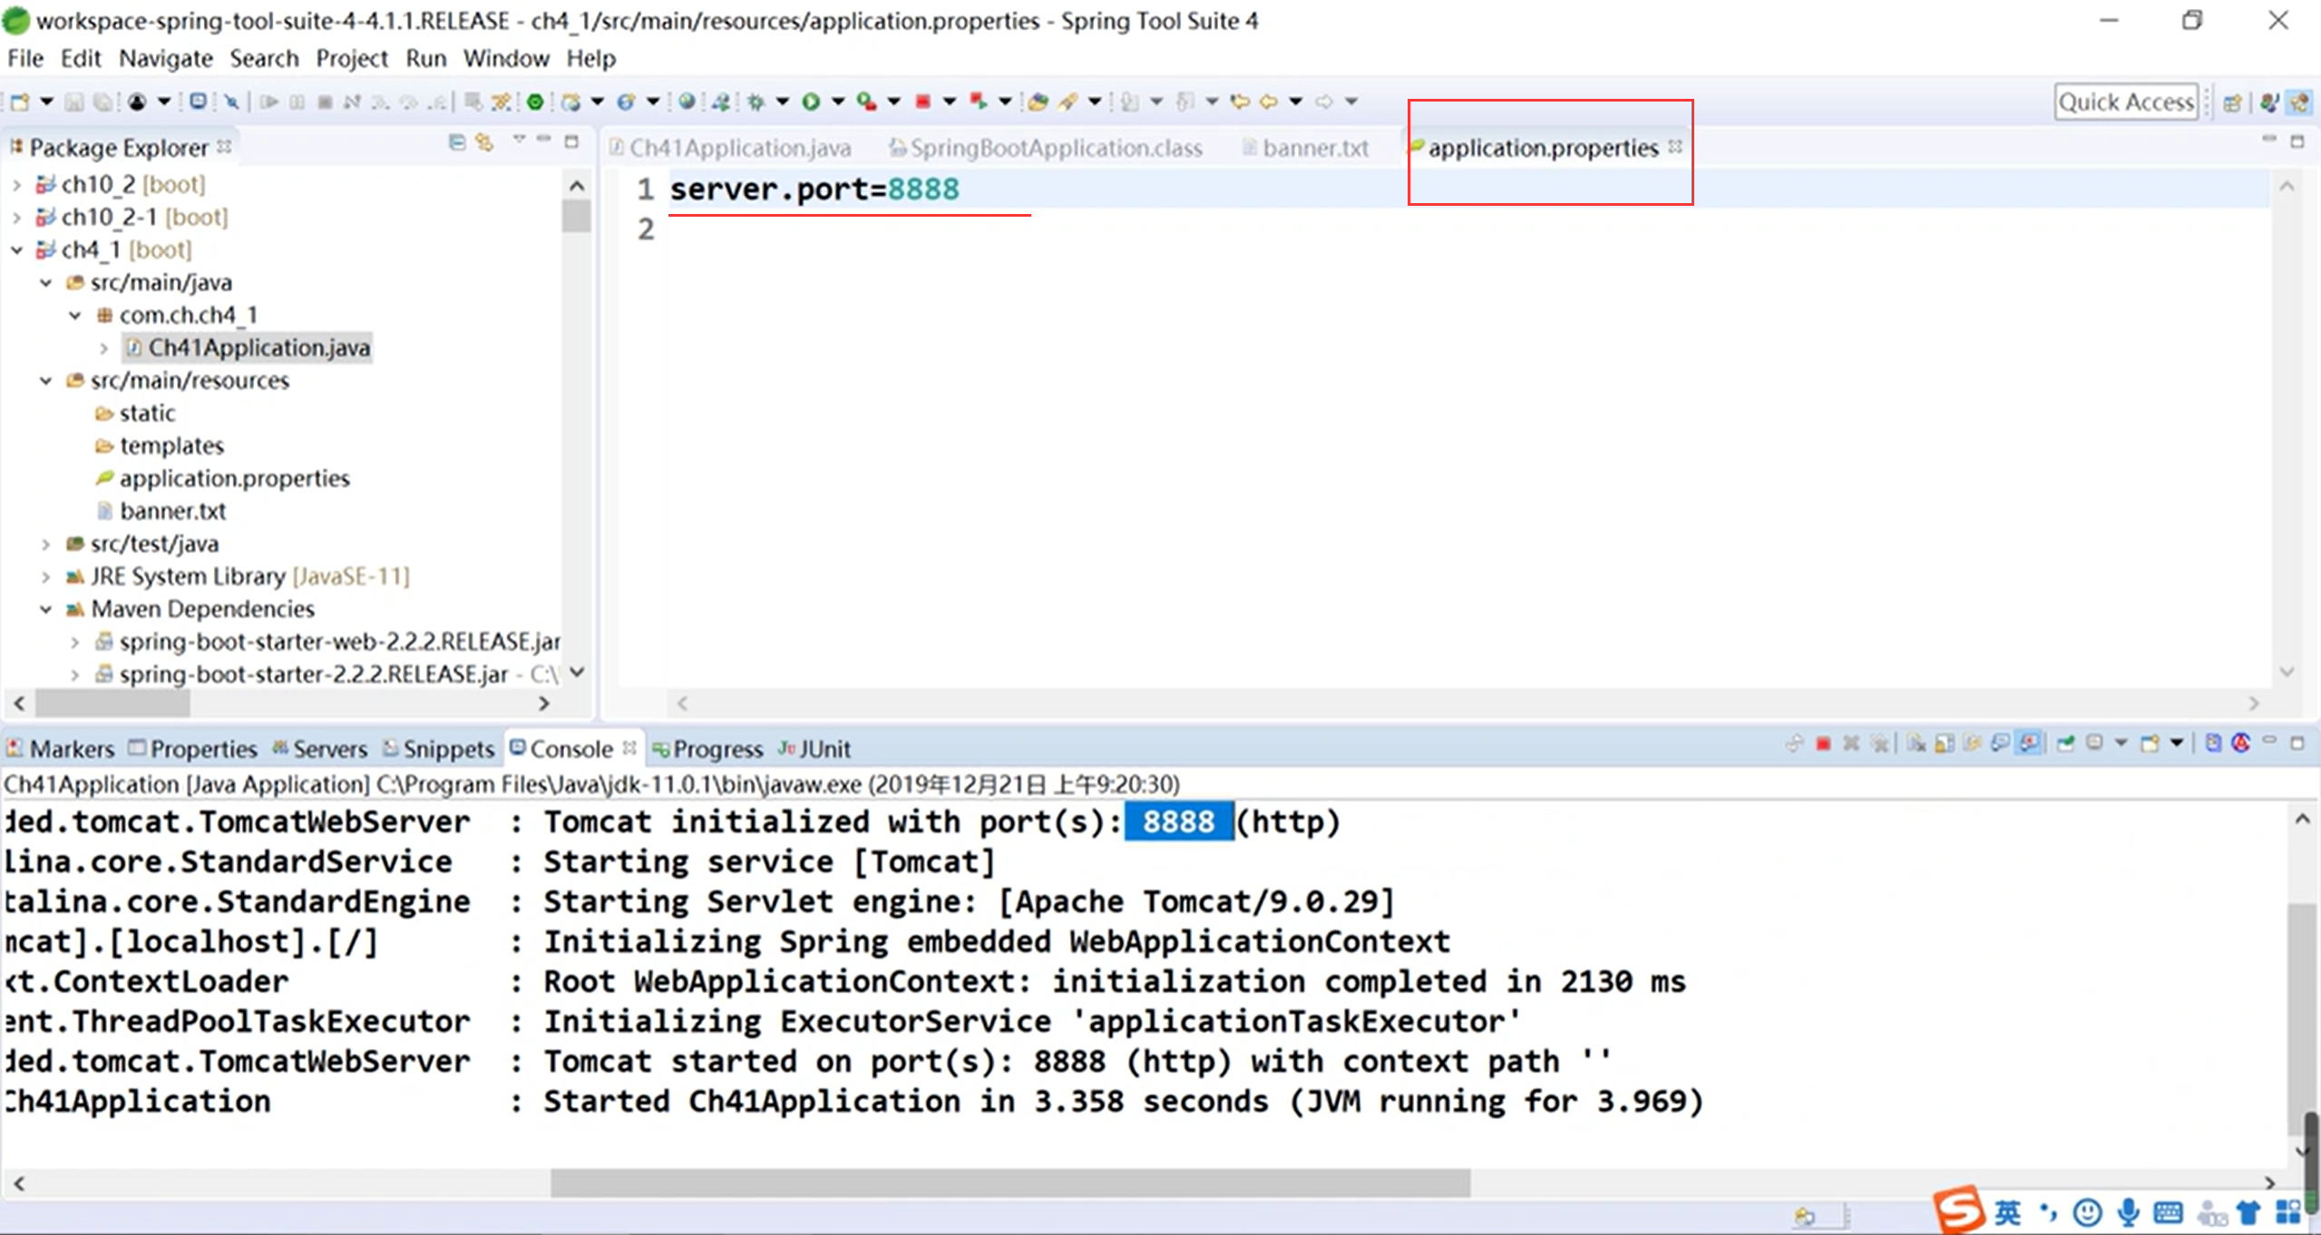Click the Debug bug icon in toolbar

[756, 102]
